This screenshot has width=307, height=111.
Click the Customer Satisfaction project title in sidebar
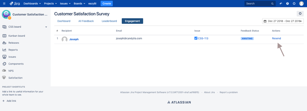pos(30,14)
